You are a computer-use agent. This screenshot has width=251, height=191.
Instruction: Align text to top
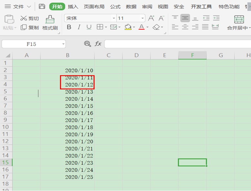(x=175, y=18)
